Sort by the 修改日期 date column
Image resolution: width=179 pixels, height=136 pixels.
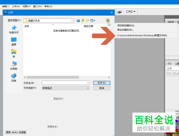(88, 26)
